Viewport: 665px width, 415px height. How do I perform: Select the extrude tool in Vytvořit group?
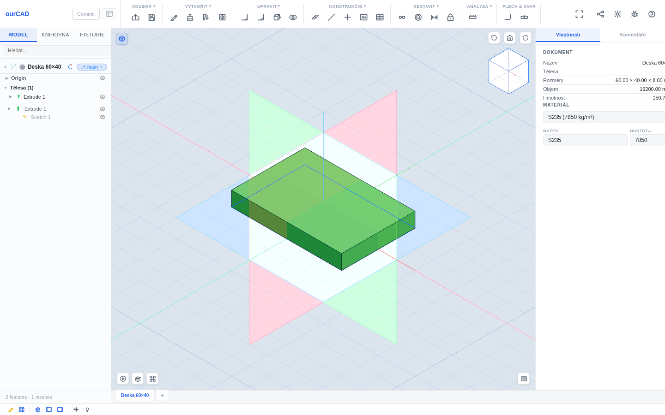(x=190, y=18)
